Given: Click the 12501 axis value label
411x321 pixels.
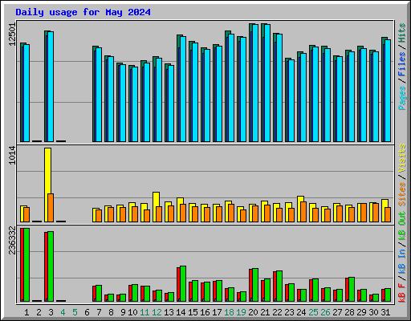Looking at the screenshot, I should [x=12, y=35].
